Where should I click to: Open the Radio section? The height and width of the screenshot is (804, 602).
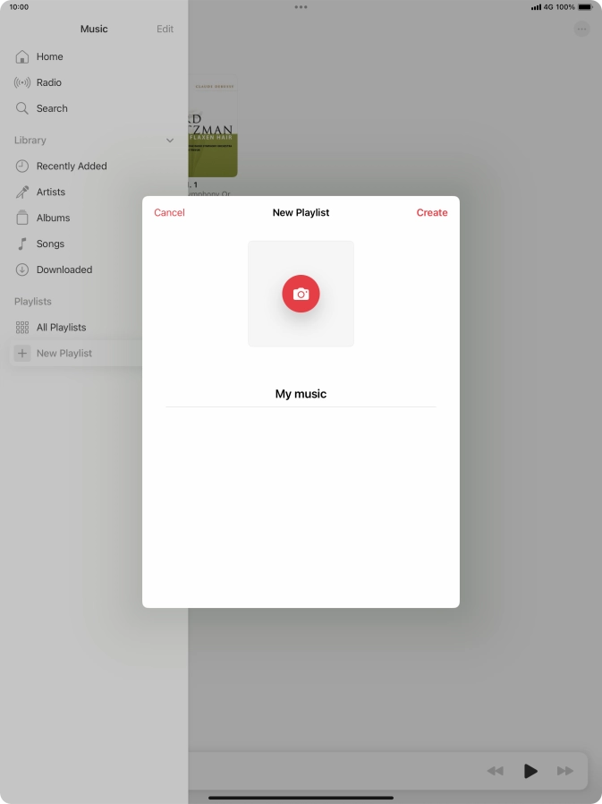coord(48,82)
